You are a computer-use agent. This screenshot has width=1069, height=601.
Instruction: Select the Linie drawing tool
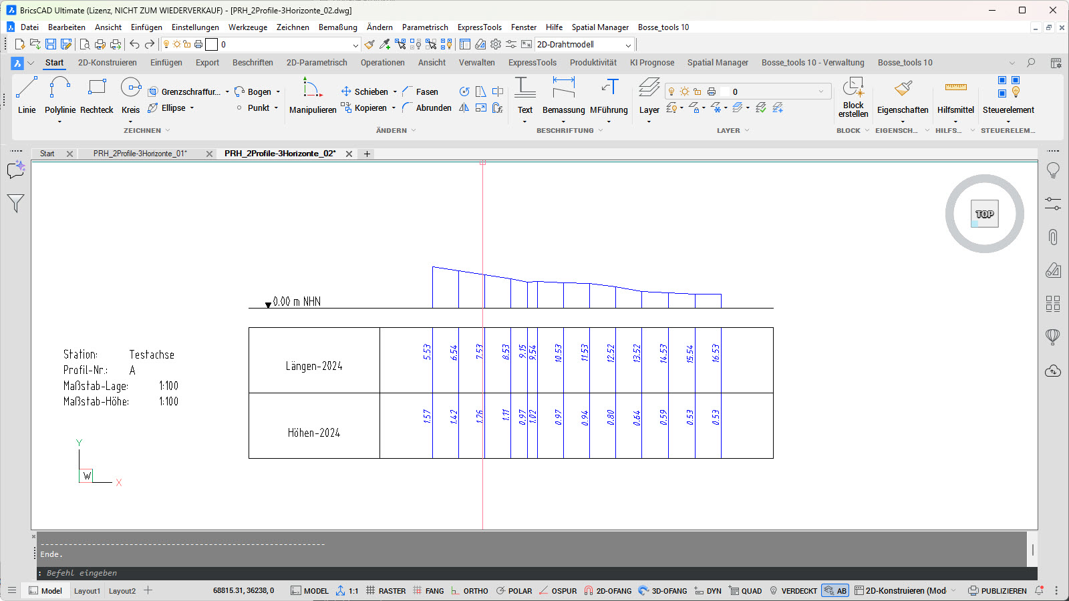(27, 95)
